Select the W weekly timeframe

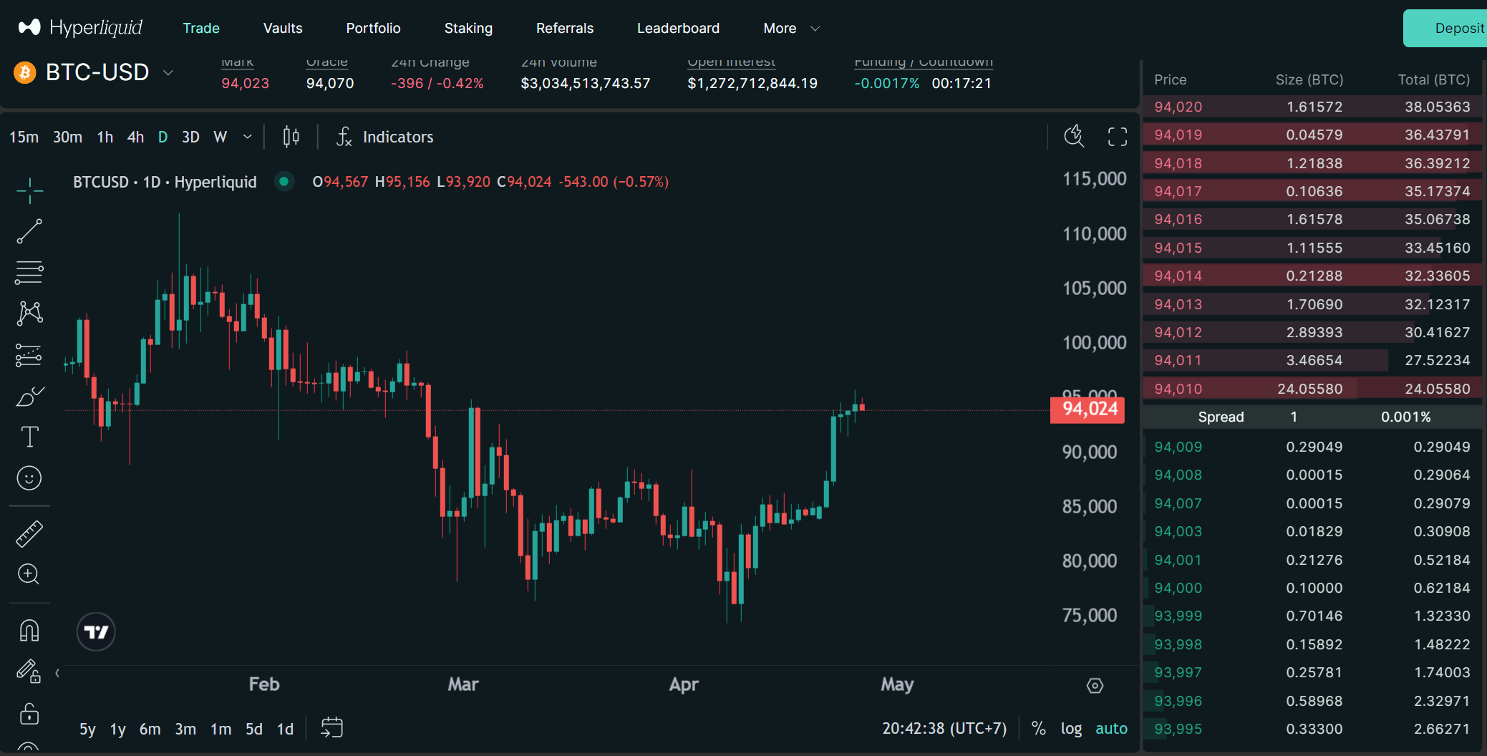(220, 137)
